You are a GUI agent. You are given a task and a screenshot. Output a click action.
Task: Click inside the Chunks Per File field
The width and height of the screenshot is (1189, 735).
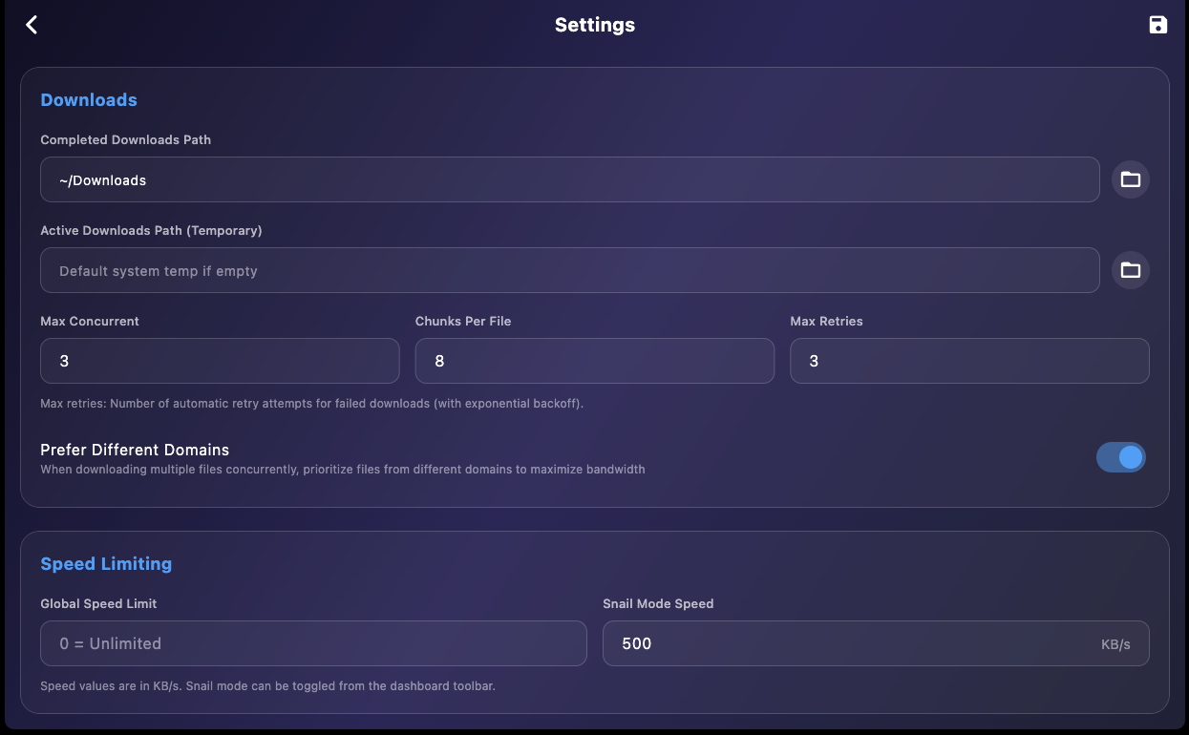point(594,361)
